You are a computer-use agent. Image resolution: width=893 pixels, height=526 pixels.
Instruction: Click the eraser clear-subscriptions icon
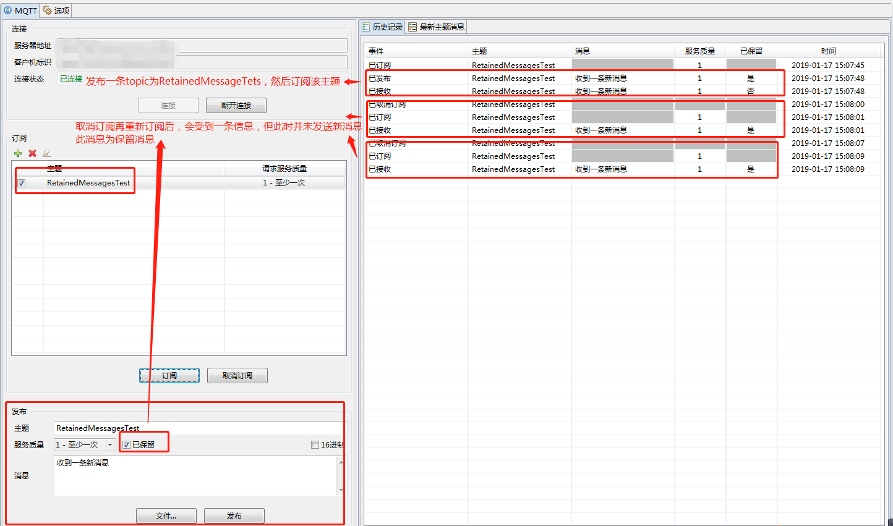click(46, 153)
